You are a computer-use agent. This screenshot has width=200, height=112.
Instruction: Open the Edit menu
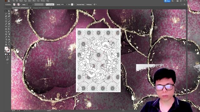[17, 1]
